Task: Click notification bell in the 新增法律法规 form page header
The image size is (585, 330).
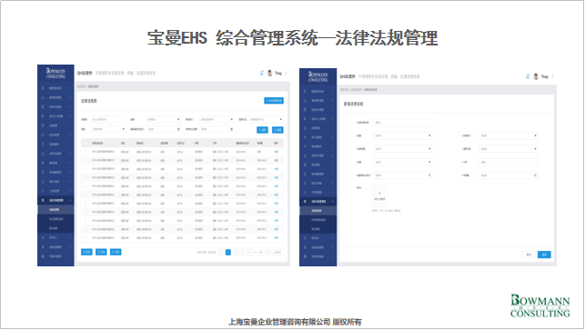Action: pyautogui.click(x=528, y=76)
